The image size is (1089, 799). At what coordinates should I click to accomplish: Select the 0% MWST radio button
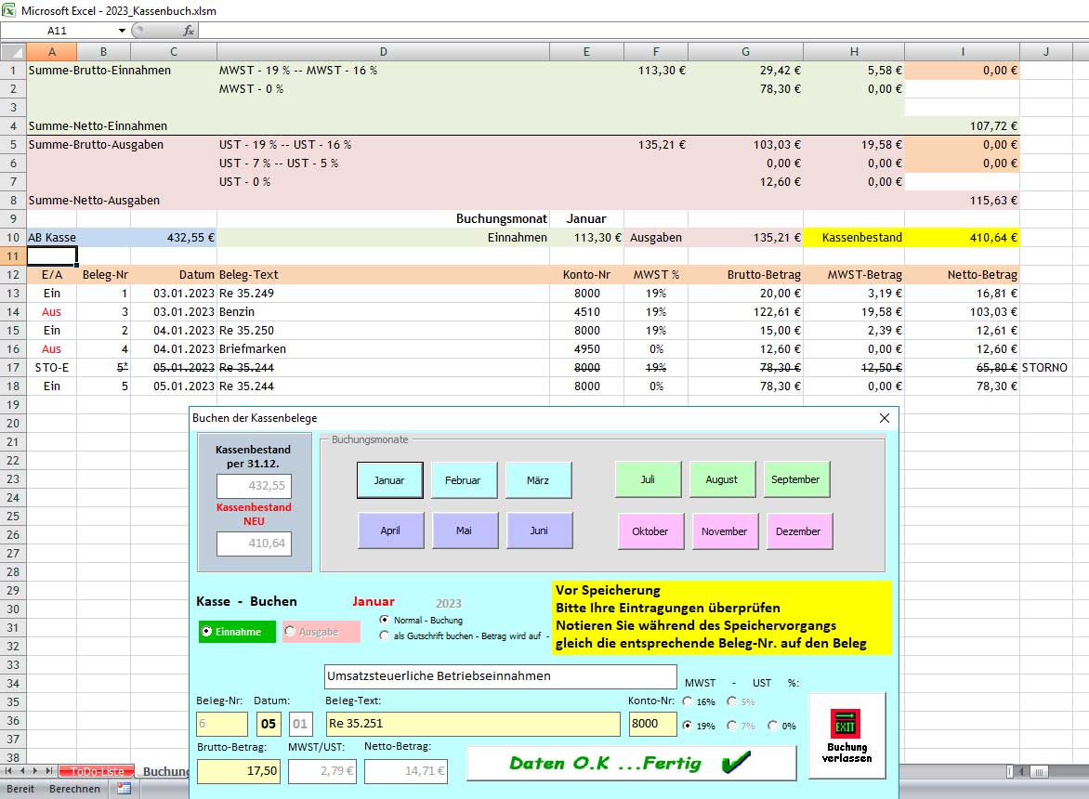click(x=773, y=726)
